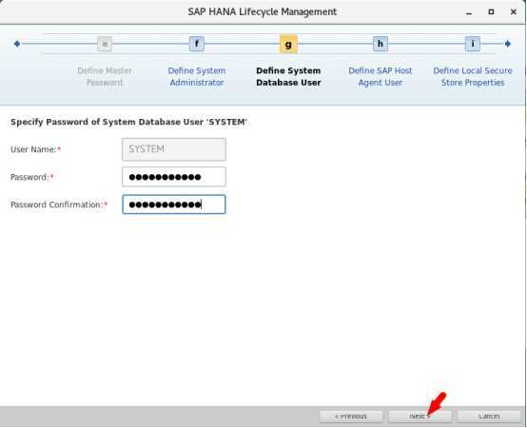Screen dimensions: 527x428
Task: Click the 'Specify Password of System Database User' heading
Action: click(x=129, y=122)
